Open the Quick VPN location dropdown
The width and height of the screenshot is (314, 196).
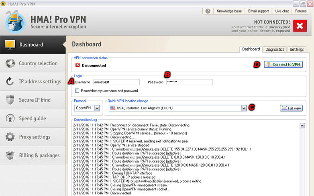pos(244,108)
